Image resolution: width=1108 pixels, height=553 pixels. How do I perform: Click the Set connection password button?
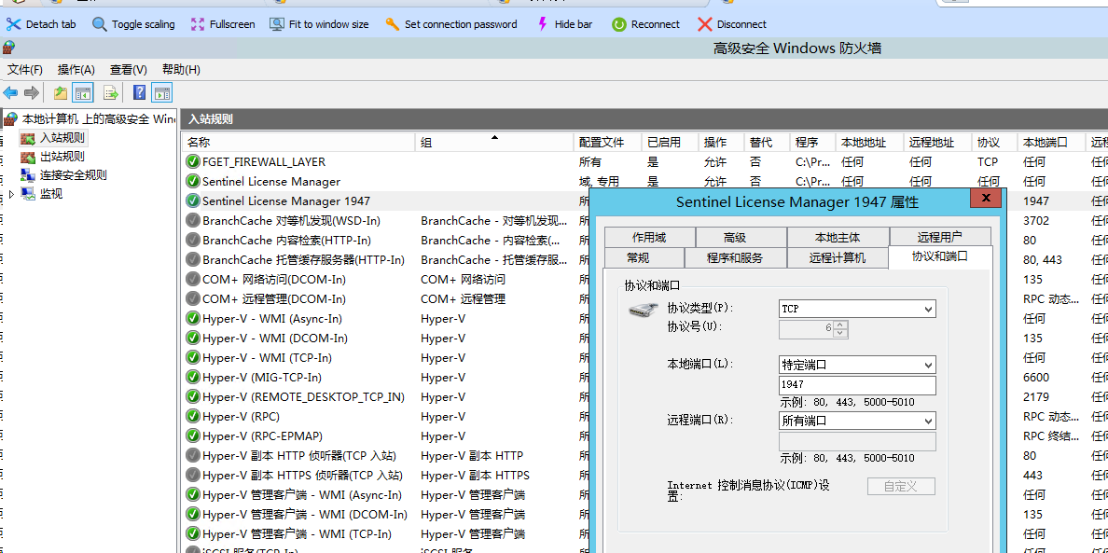(451, 24)
